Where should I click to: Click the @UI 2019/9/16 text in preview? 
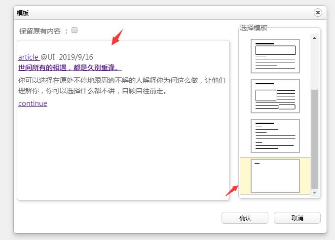tap(67, 57)
